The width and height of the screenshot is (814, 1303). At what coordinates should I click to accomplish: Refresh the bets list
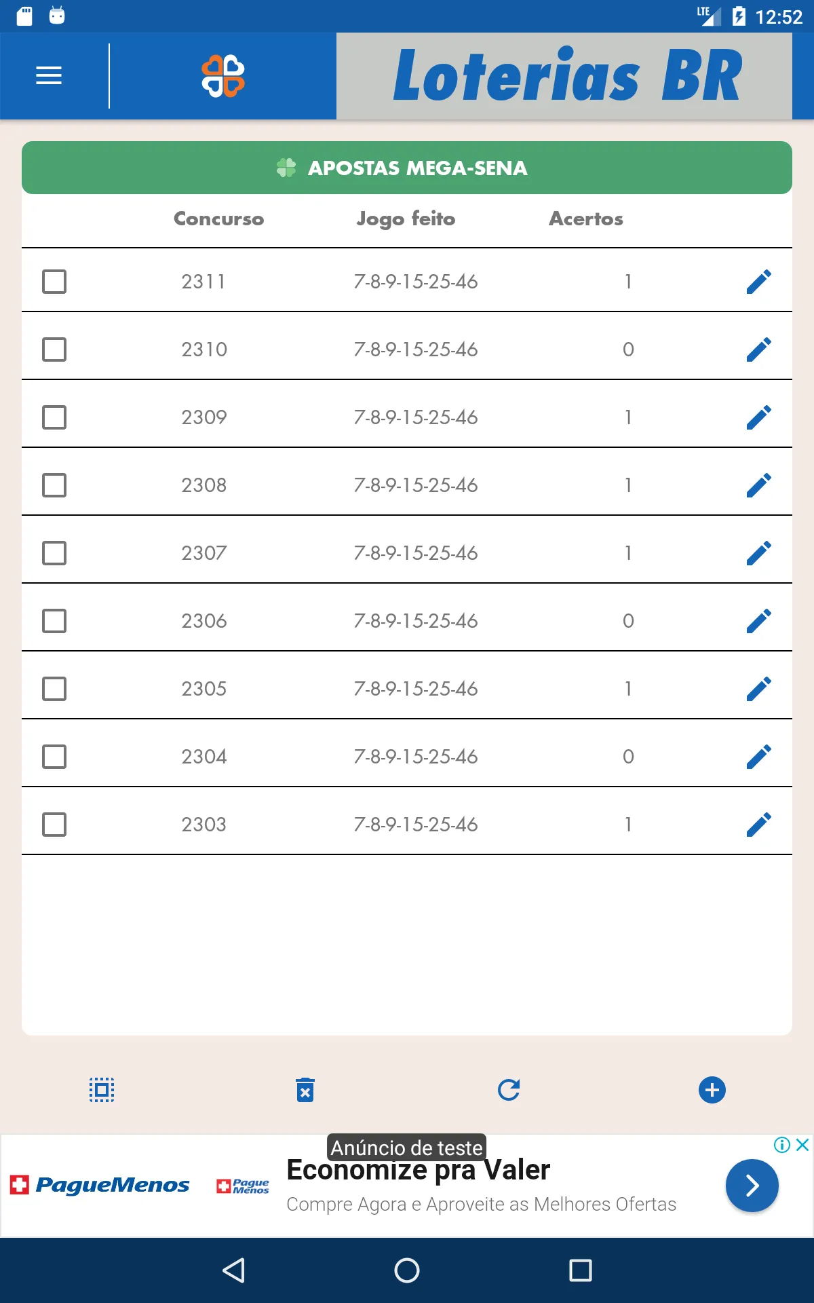pyautogui.click(x=509, y=1090)
